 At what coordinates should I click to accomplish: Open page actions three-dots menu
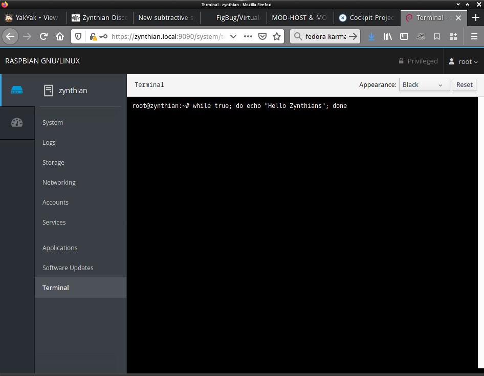pyautogui.click(x=248, y=36)
